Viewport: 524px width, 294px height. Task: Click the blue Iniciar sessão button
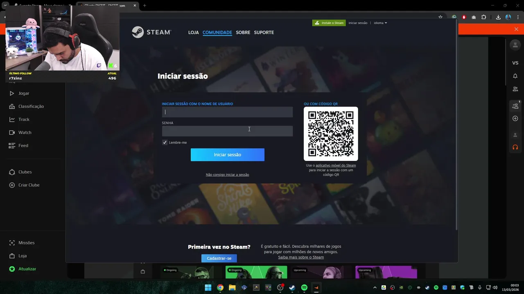coord(227,155)
